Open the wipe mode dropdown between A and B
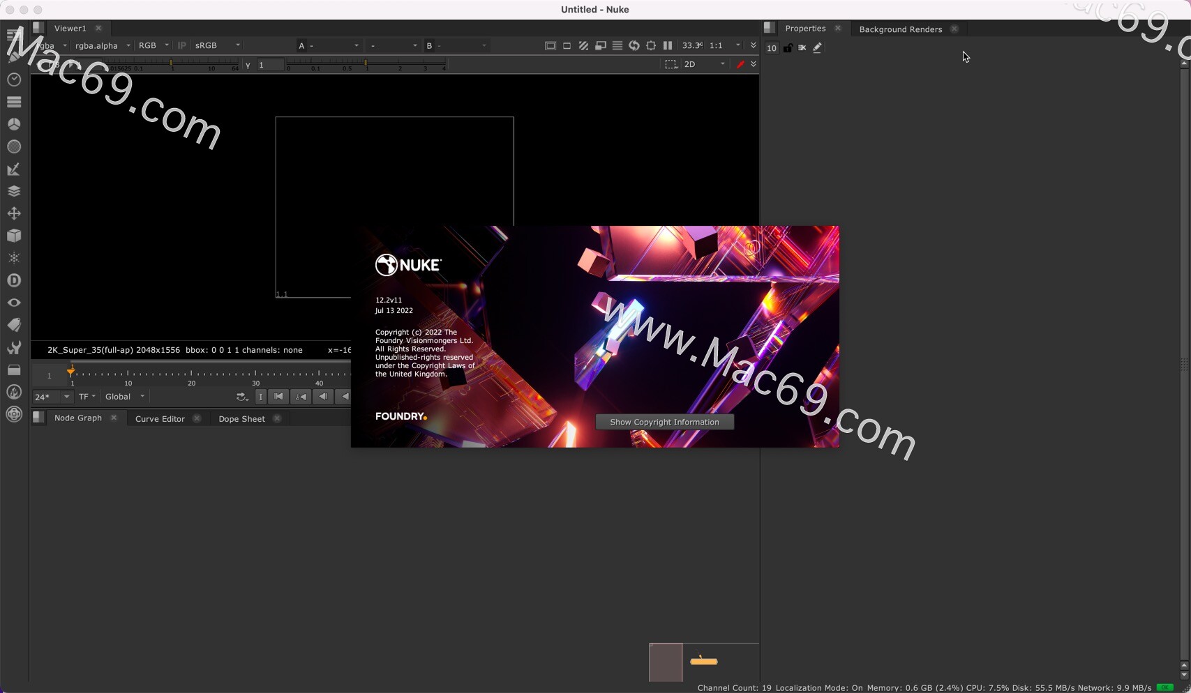 pos(394,45)
